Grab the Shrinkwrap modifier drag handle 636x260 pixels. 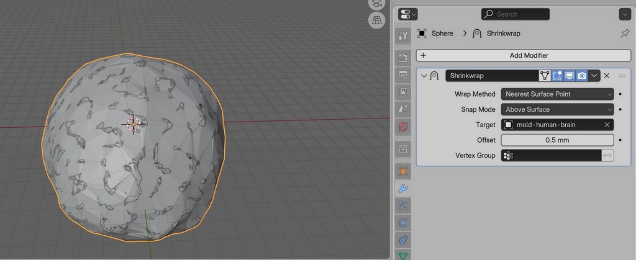coord(622,76)
